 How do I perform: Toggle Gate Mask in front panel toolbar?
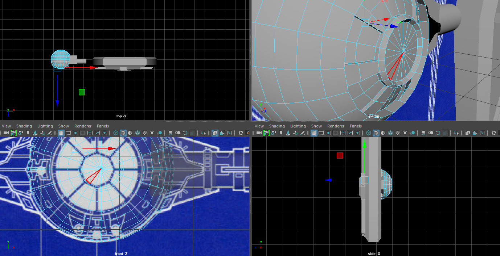tap(83, 133)
